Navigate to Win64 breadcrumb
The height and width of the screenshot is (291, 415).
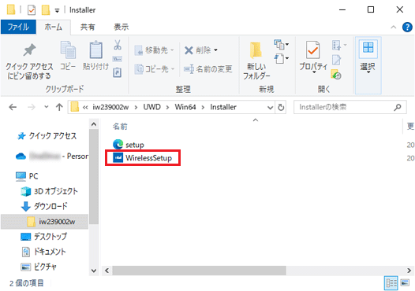(x=185, y=107)
